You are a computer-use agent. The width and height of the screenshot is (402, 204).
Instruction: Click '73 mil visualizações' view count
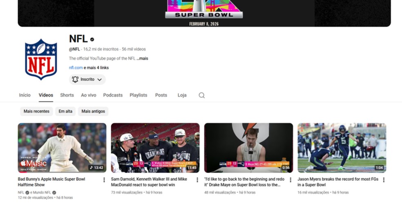coord(127,193)
